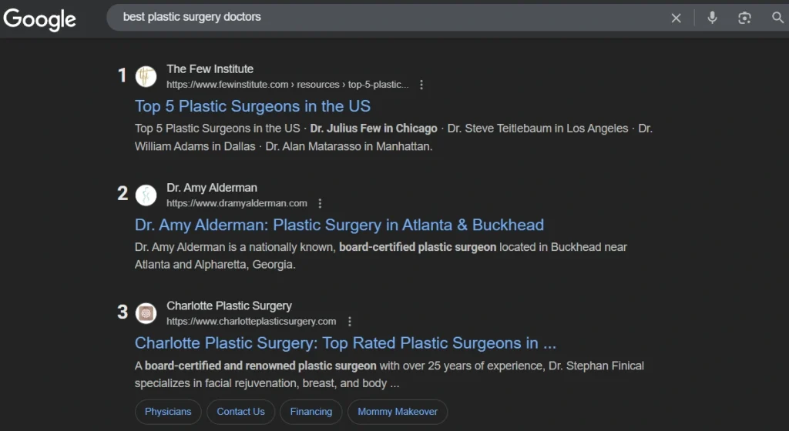This screenshot has width=789, height=431.
Task: Select the Physicians sitelink chip
Action: 168,412
